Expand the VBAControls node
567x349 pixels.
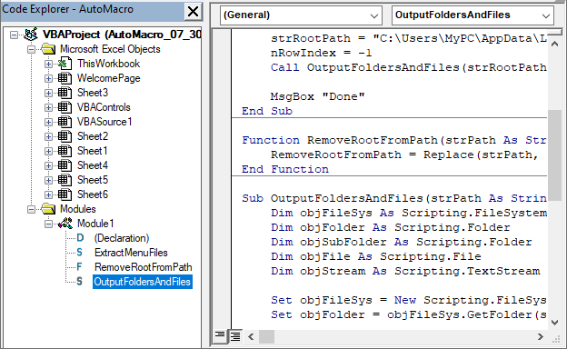(48, 107)
